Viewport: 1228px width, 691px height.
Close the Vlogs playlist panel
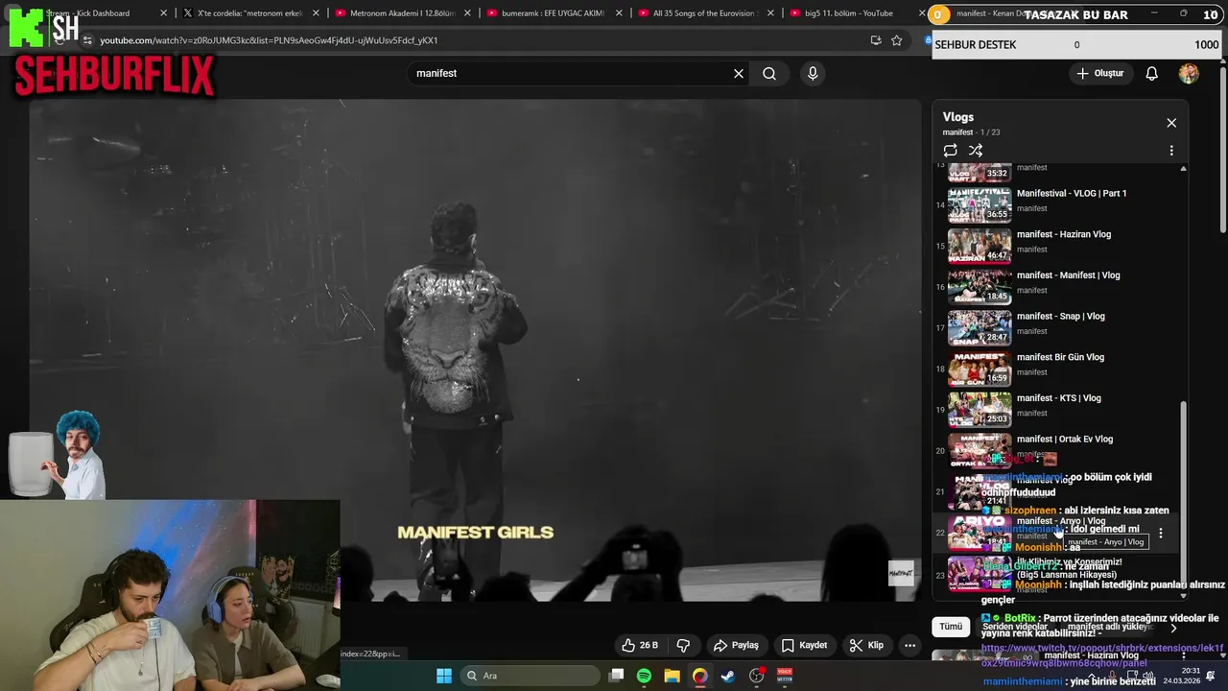coord(1171,123)
